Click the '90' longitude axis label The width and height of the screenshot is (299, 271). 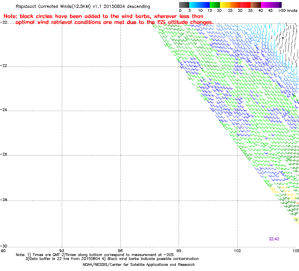(3, 251)
